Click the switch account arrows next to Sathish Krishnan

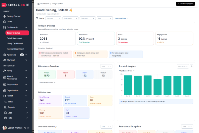coord(25,128)
